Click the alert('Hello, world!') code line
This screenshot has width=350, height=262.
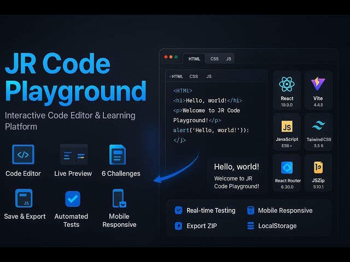pyautogui.click(x=211, y=130)
